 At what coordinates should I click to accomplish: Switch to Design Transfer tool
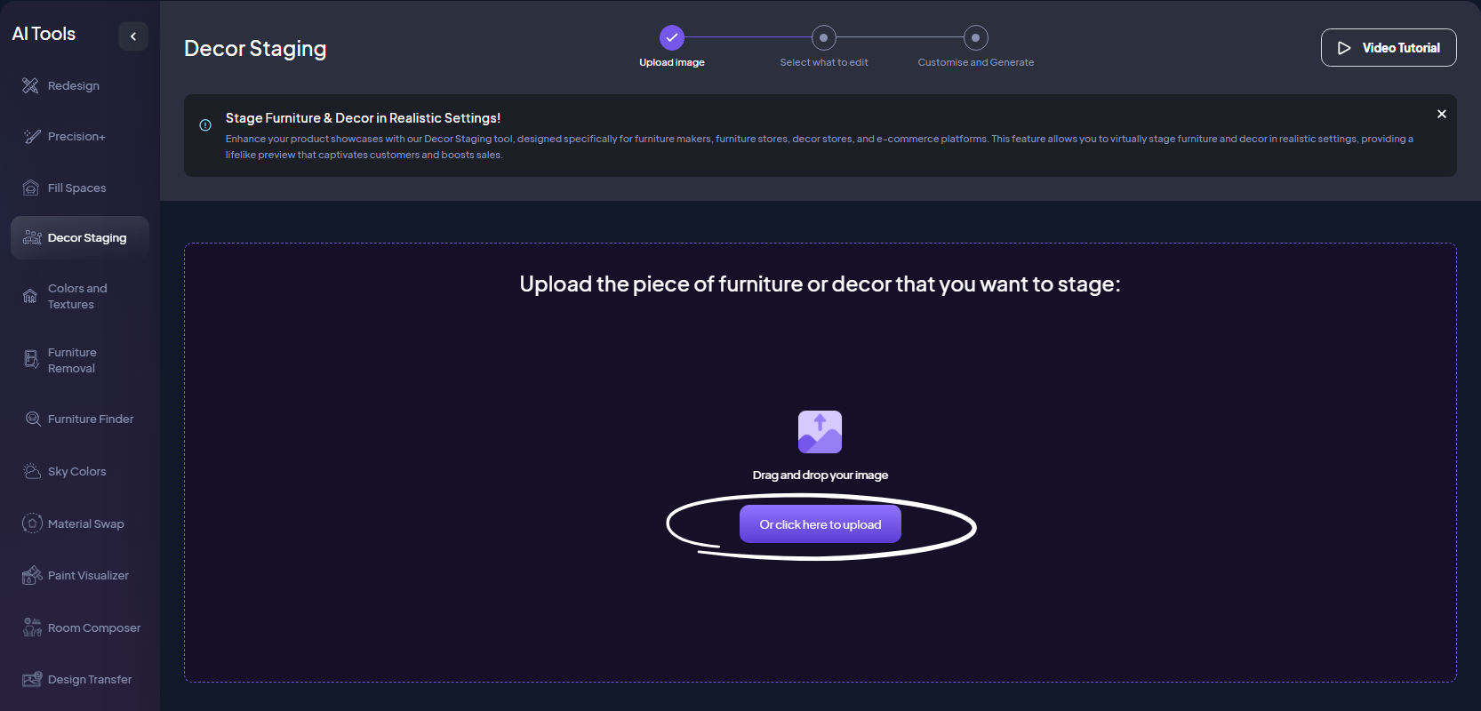[x=89, y=680]
